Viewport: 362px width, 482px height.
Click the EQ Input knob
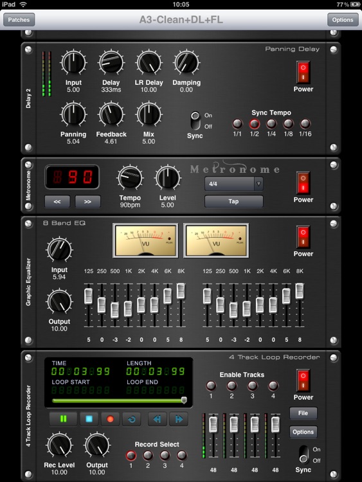point(59,249)
